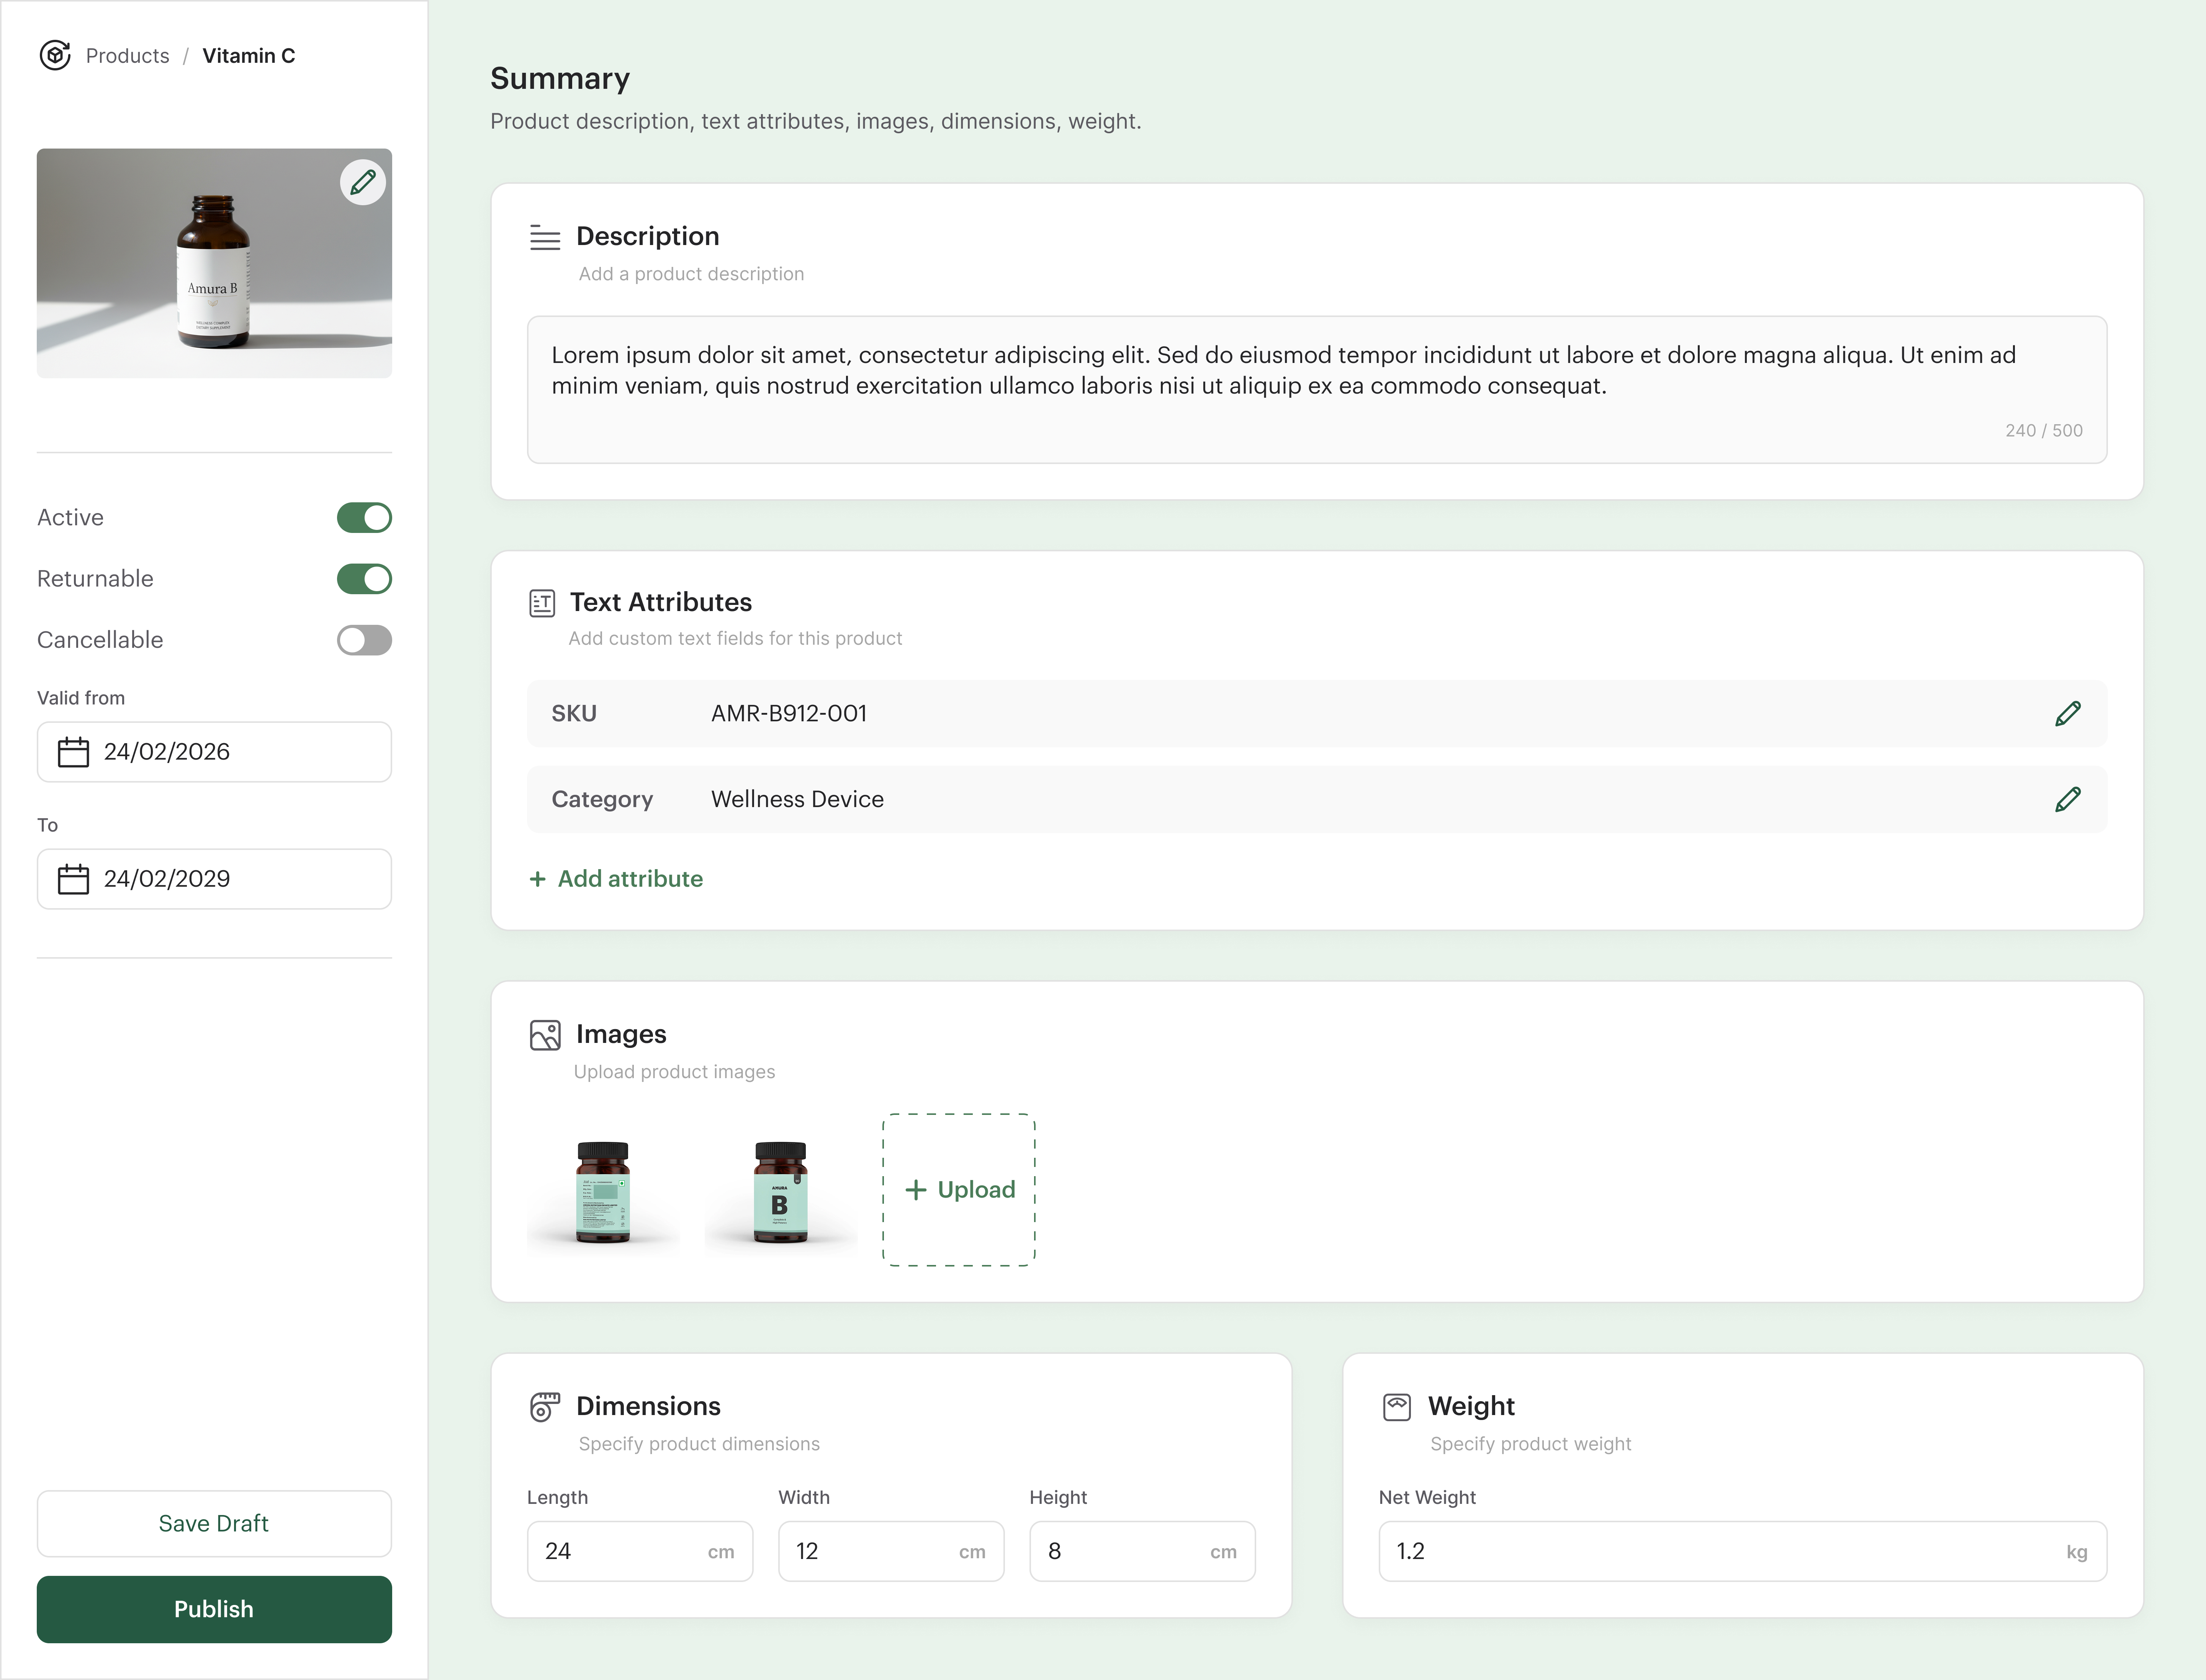The width and height of the screenshot is (2206, 1680).
Task: Click the Weight scale icon
Action: (1397, 1407)
